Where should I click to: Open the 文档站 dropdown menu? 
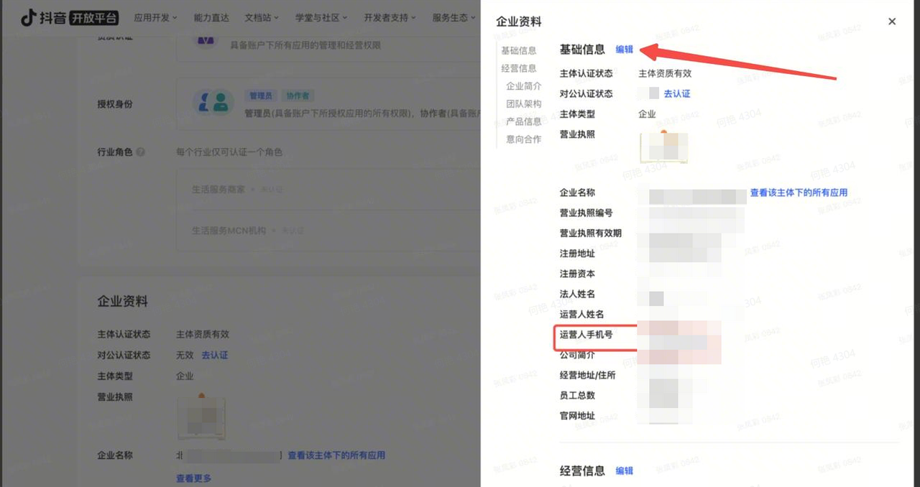coord(262,18)
